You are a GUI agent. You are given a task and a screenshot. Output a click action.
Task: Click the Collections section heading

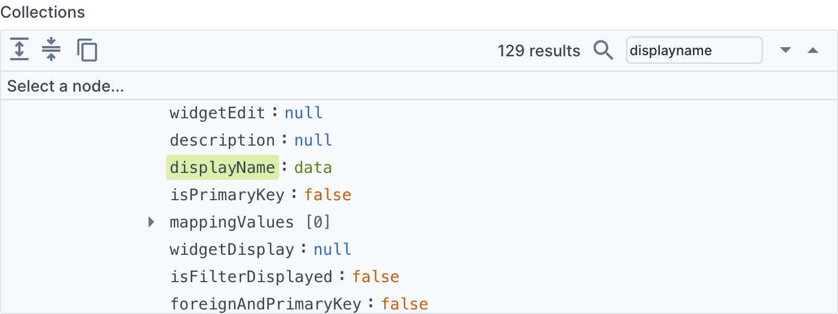43,12
